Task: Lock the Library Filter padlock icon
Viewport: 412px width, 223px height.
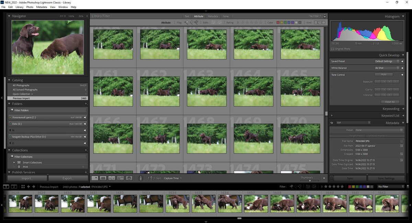Action: point(325,16)
